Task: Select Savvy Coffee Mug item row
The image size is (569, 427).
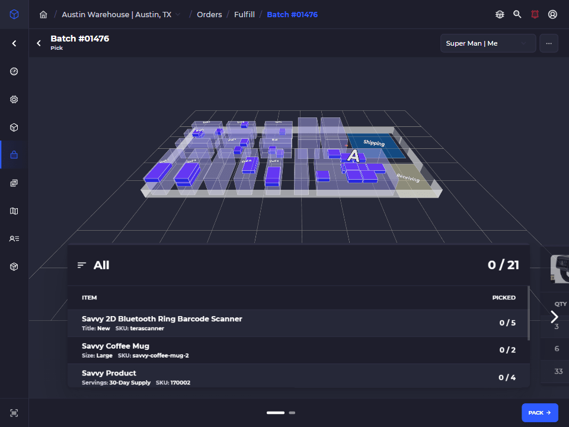Action: (298, 350)
